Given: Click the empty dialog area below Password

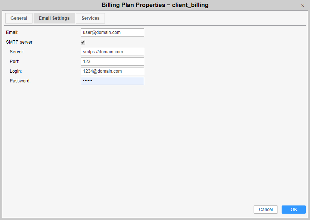Looking at the screenshot, I should pyautogui.click(x=154, y=144).
